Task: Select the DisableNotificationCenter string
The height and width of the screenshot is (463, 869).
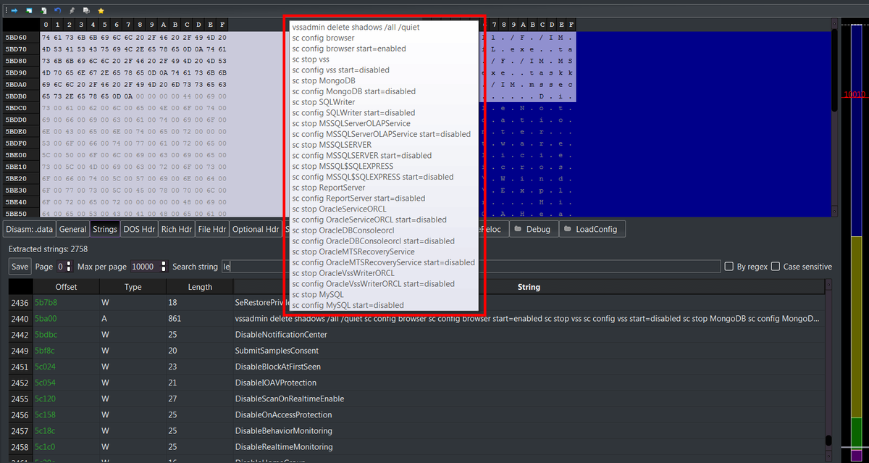Action: coord(281,335)
